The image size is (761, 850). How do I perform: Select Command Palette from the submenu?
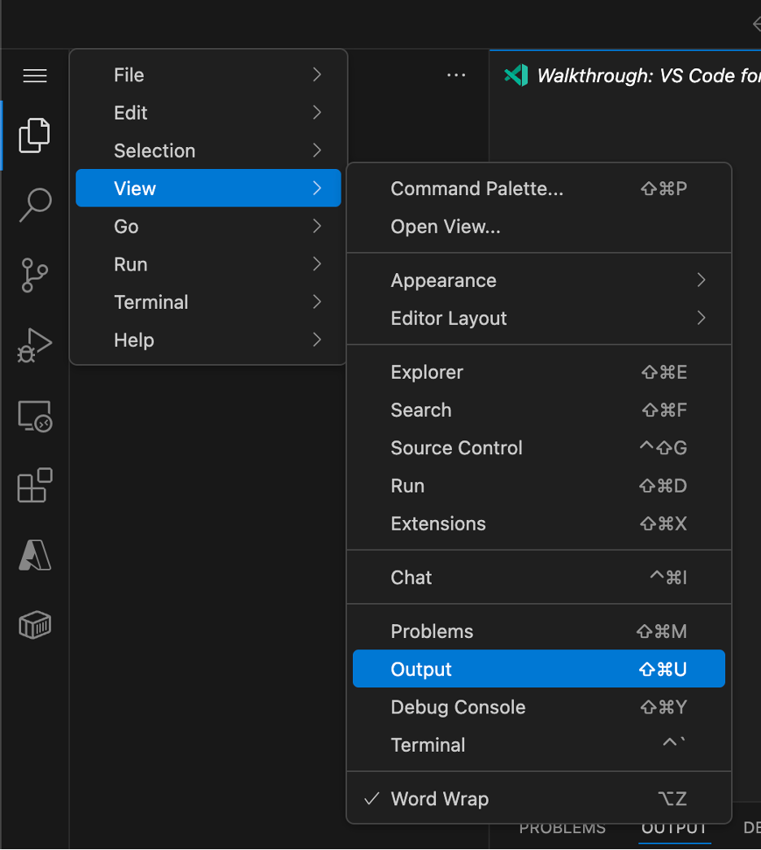477,189
